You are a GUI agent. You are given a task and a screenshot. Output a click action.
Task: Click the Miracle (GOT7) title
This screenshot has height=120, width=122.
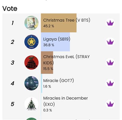(58, 81)
